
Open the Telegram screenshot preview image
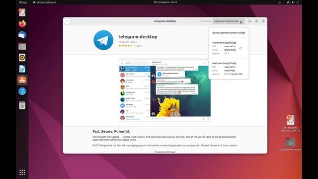(165, 89)
